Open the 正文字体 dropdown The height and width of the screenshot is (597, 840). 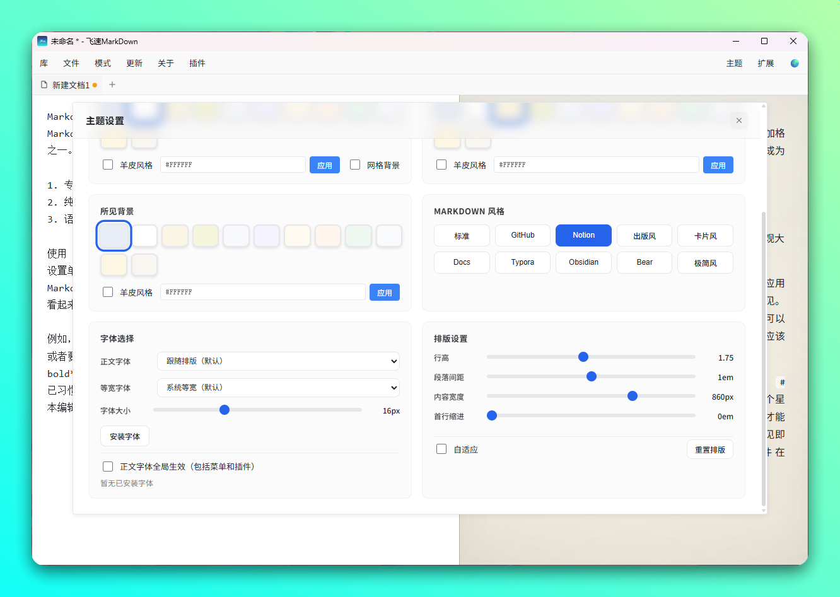click(x=278, y=361)
